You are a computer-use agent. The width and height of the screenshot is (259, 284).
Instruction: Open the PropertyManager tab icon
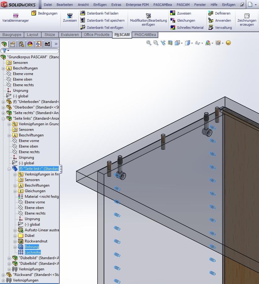[12, 44]
